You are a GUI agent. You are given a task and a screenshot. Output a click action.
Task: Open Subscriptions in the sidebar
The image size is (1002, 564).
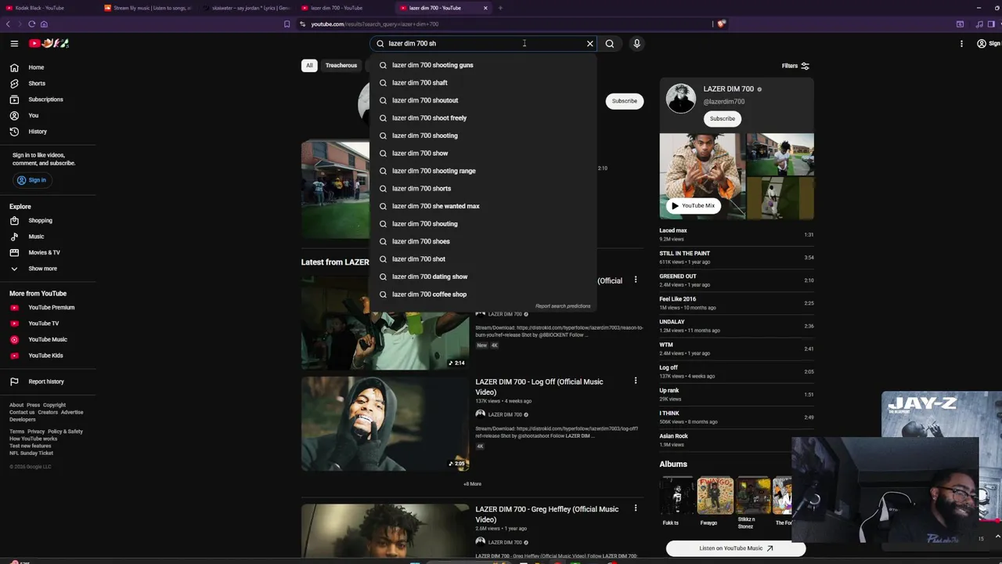pos(47,99)
